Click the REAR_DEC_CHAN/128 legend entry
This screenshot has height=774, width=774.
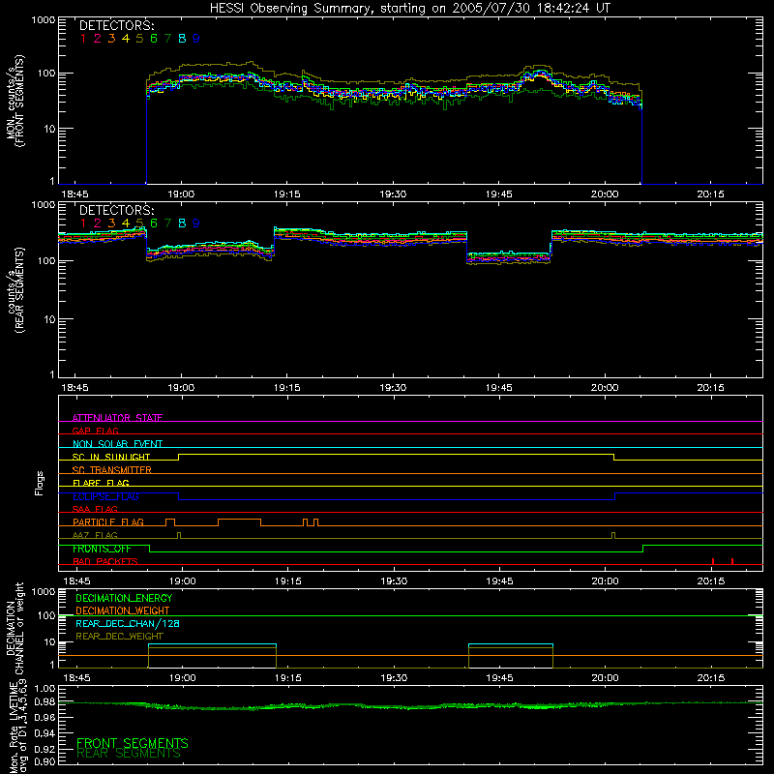click(x=128, y=624)
